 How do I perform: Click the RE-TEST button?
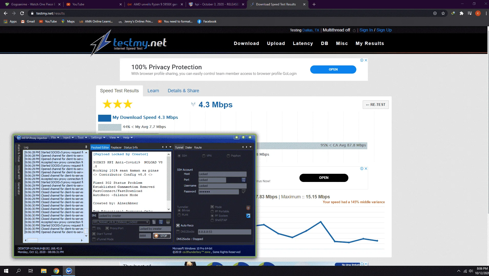376,105
